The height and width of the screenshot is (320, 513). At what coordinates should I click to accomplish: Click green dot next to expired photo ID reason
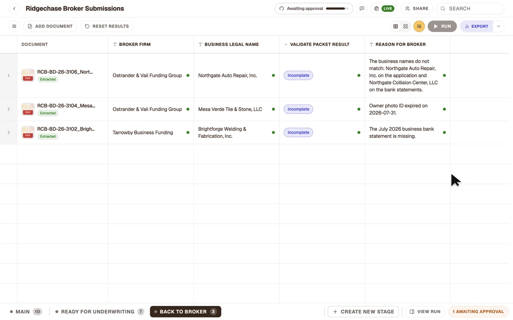click(x=444, y=109)
